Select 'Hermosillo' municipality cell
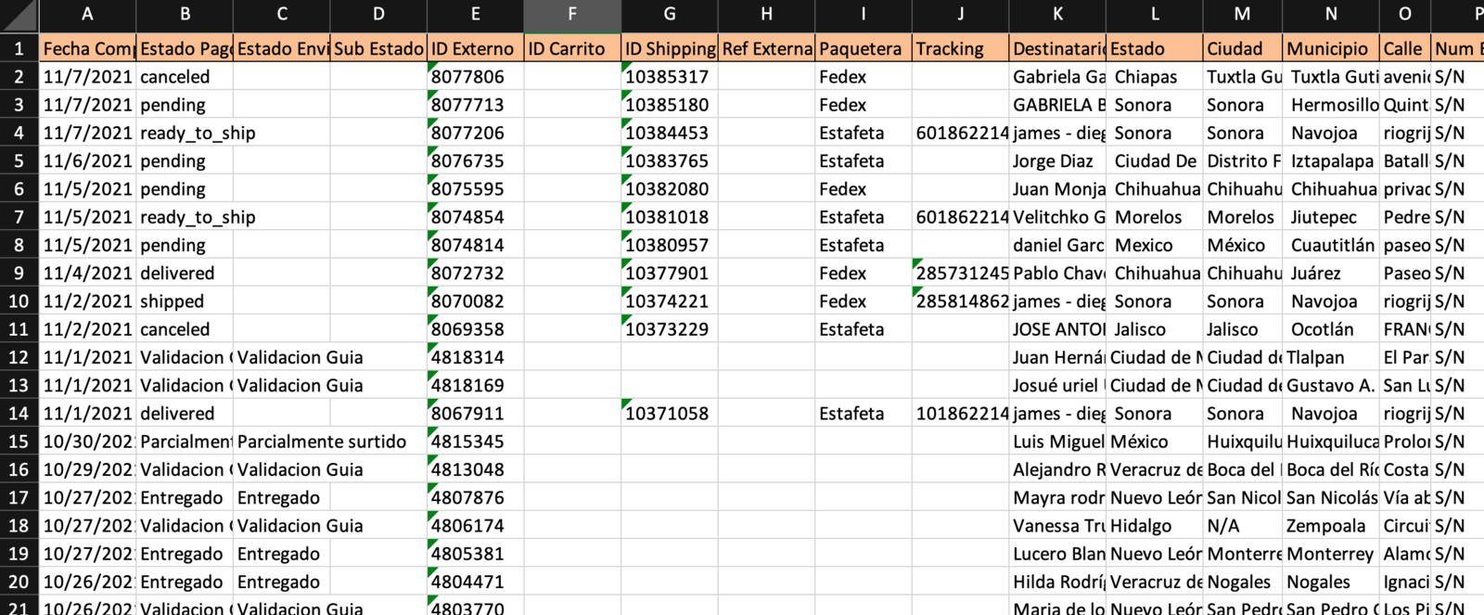1484x615 pixels. (1331, 105)
